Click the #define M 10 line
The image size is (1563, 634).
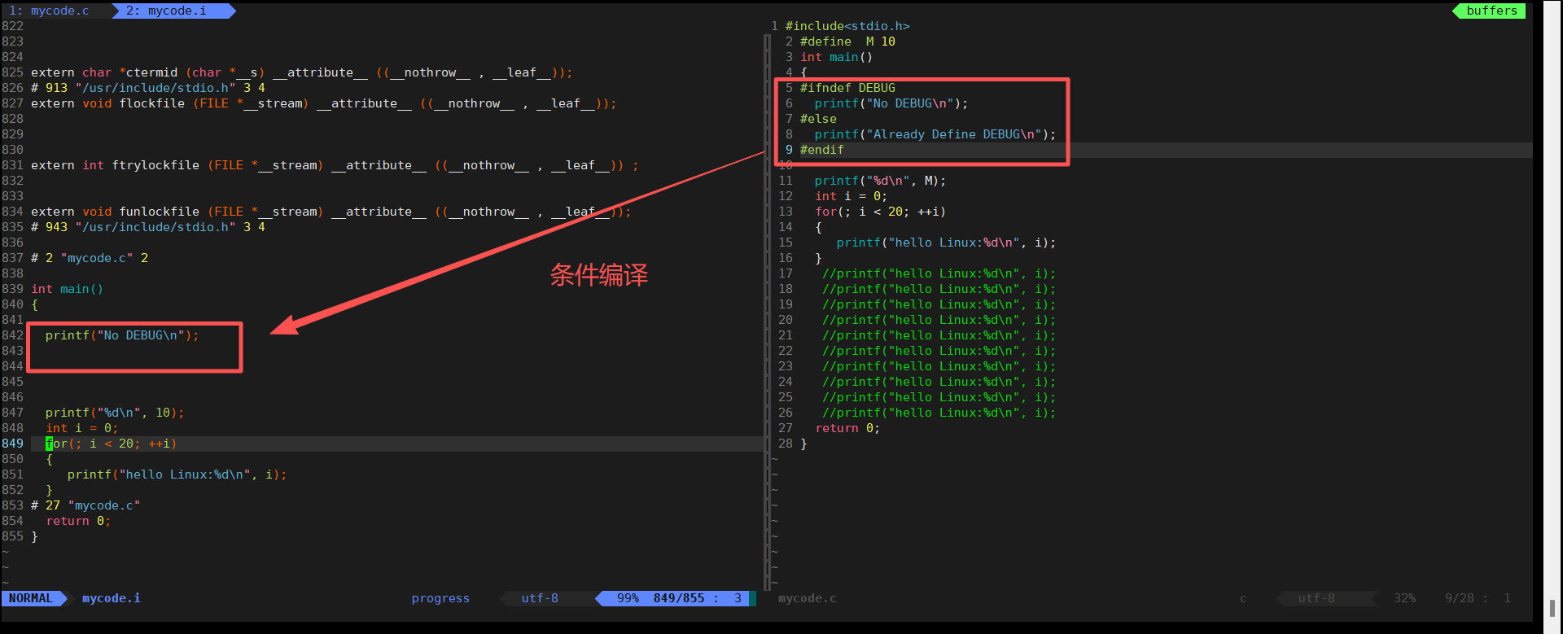tap(847, 42)
